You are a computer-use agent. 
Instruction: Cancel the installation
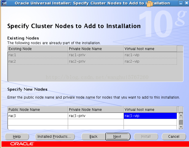tap(174, 137)
